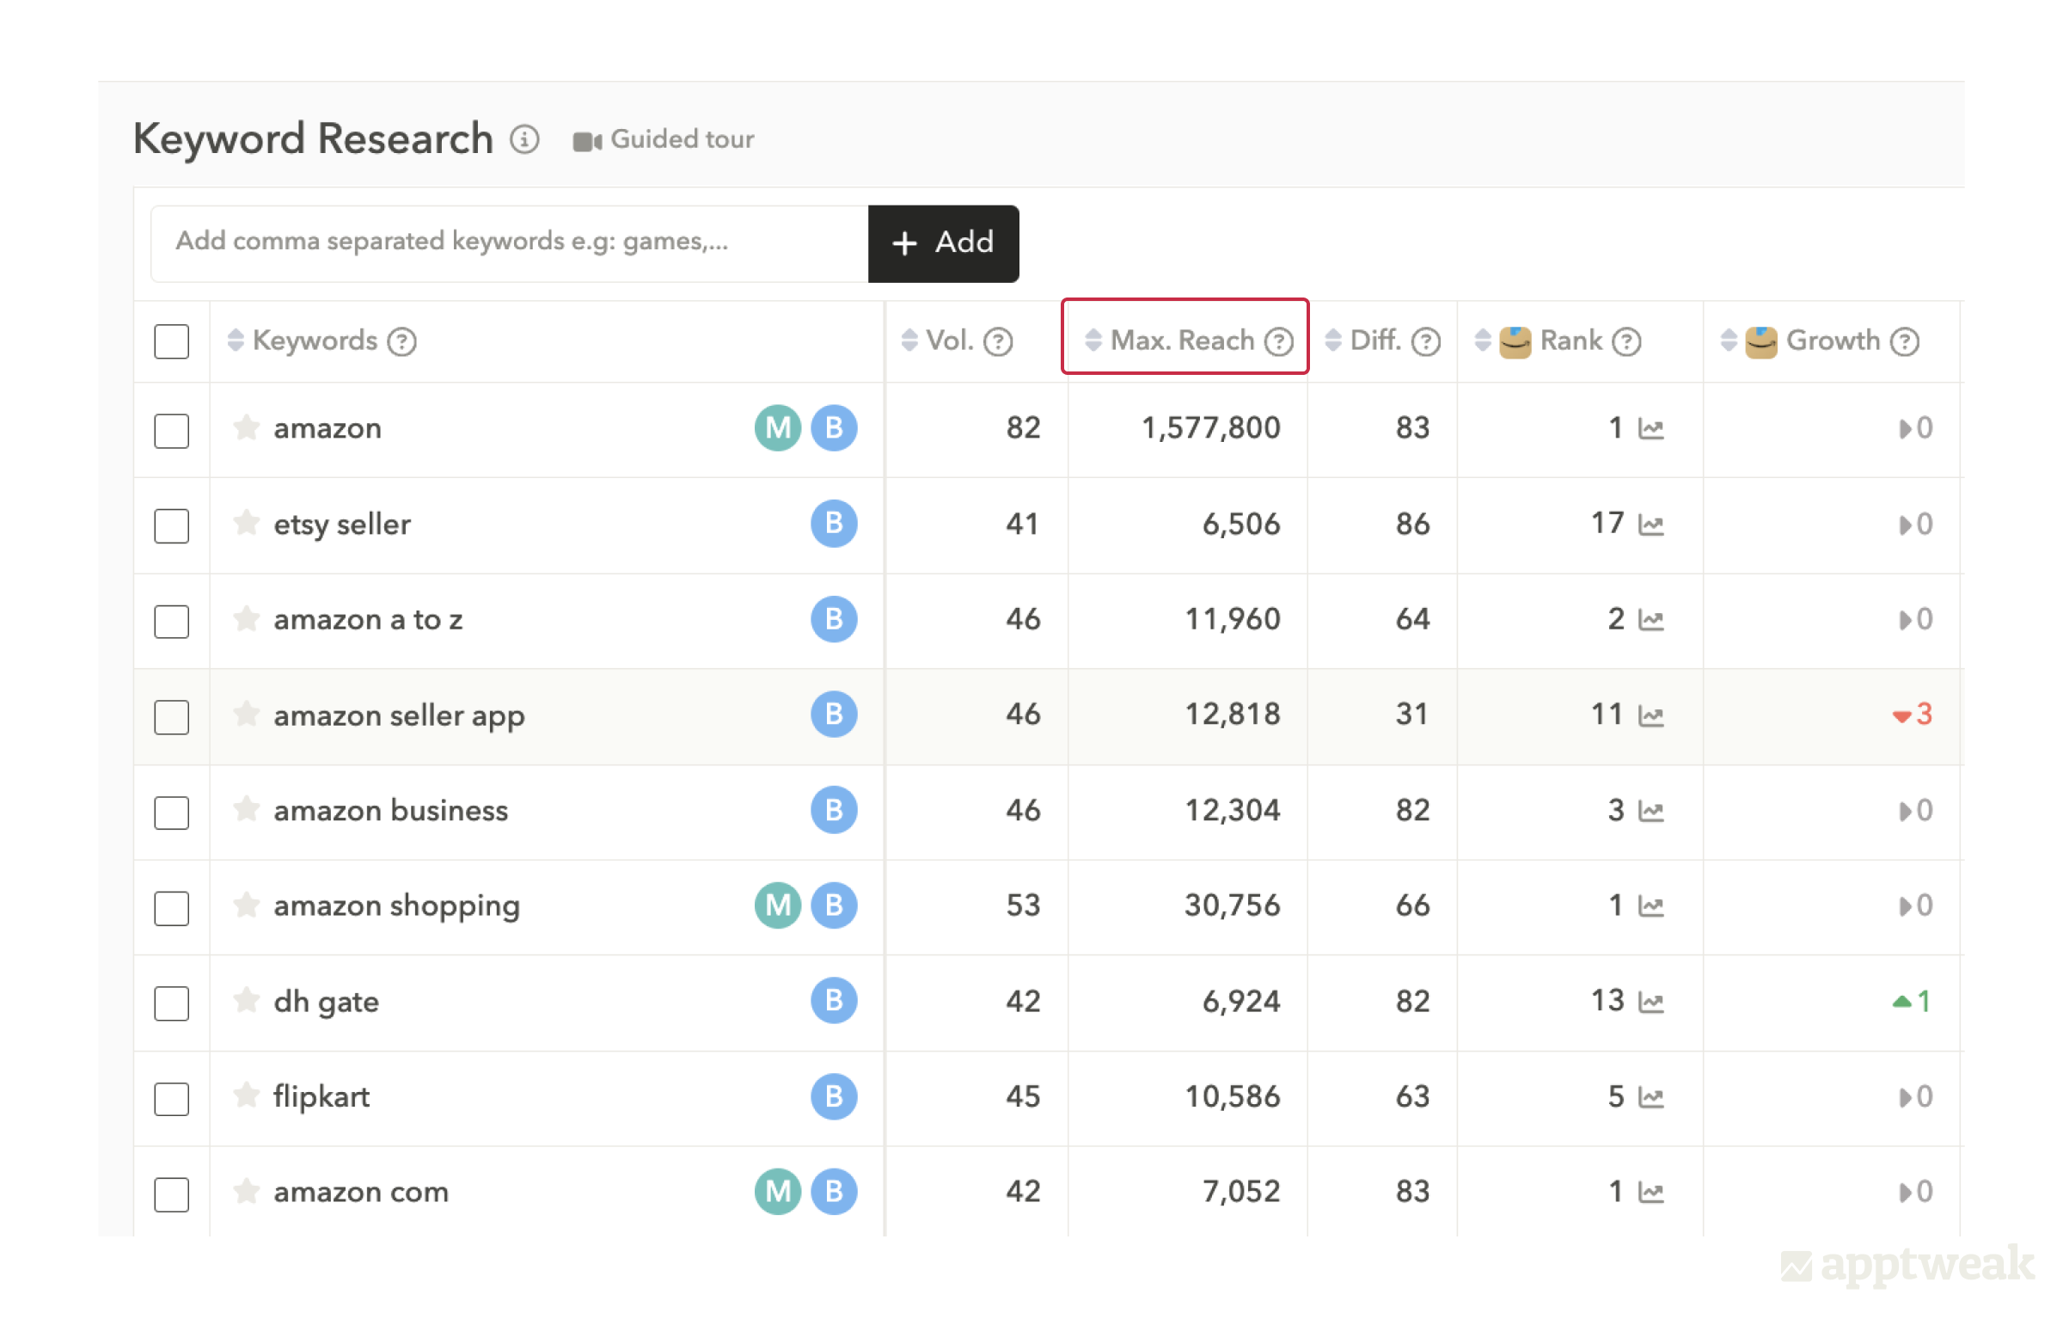This screenshot has width=2063, height=1319.
Task: Click the info icon beside Keyword Research
Action: click(524, 139)
